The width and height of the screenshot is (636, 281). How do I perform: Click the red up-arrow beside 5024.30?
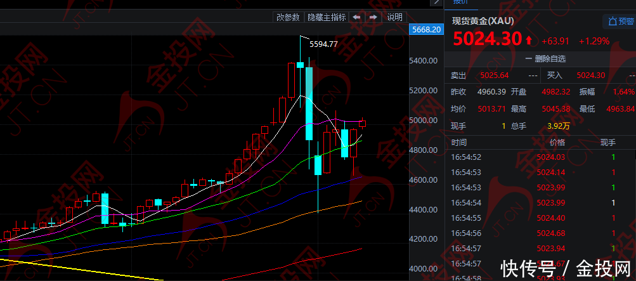point(529,41)
